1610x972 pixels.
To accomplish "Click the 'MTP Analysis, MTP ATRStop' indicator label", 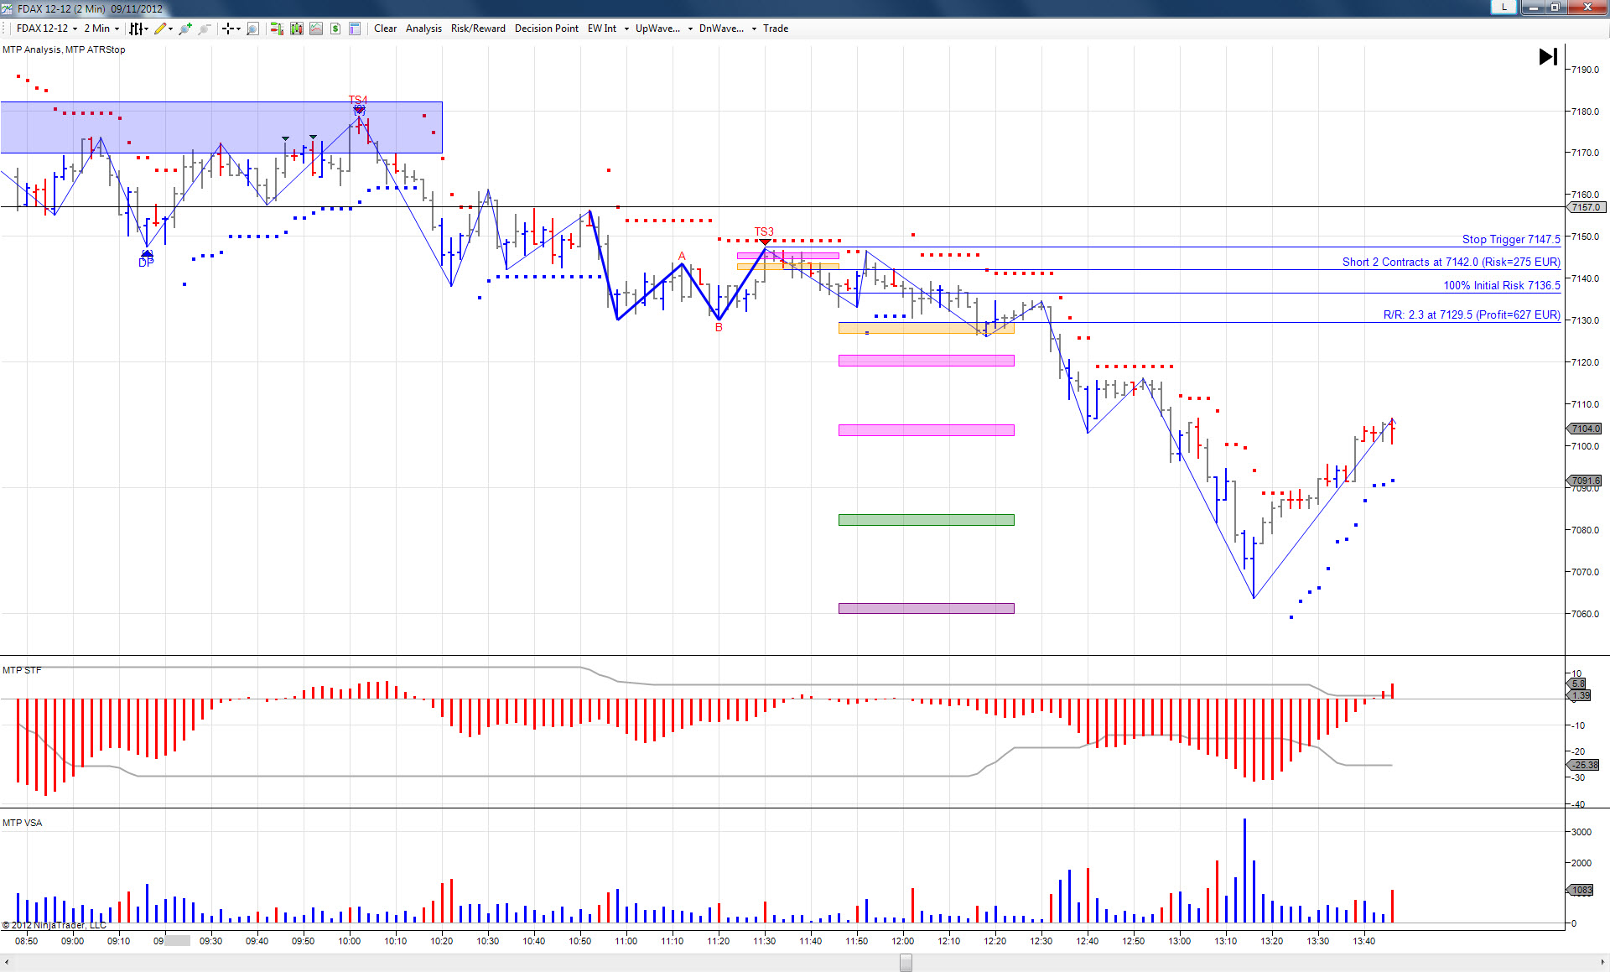I will [64, 50].
